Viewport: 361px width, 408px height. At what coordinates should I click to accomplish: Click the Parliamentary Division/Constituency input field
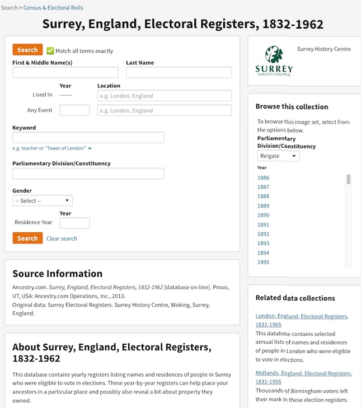[88, 173]
